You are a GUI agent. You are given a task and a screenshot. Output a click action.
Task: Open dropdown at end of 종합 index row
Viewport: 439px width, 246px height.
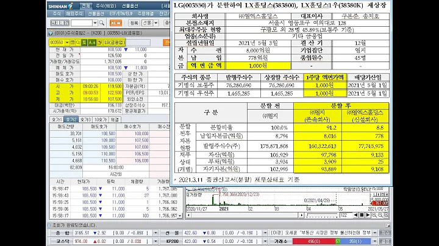(x=155, y=233)
